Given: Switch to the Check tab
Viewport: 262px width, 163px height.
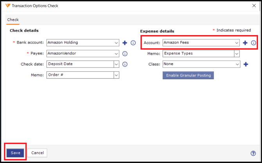Looking at the screenshot, I should (13, 19).
